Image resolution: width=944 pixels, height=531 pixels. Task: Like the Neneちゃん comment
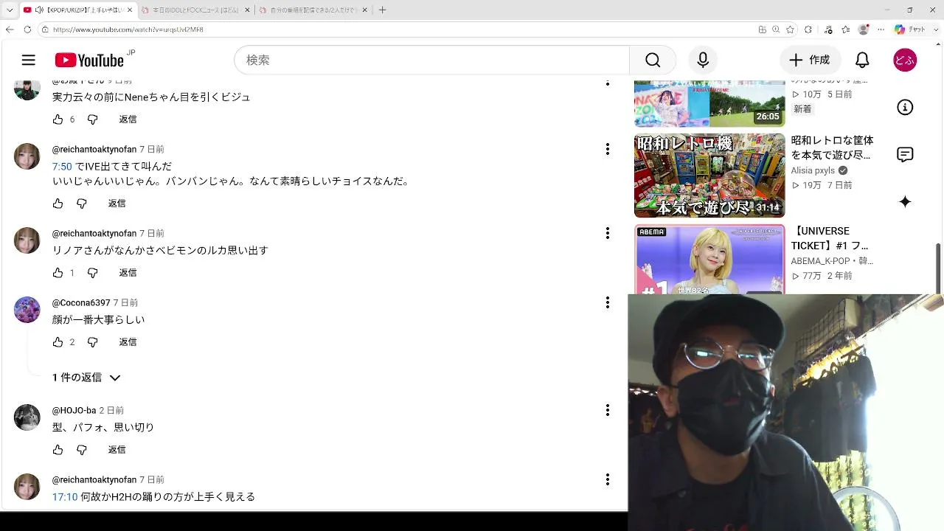click(58, 119)
